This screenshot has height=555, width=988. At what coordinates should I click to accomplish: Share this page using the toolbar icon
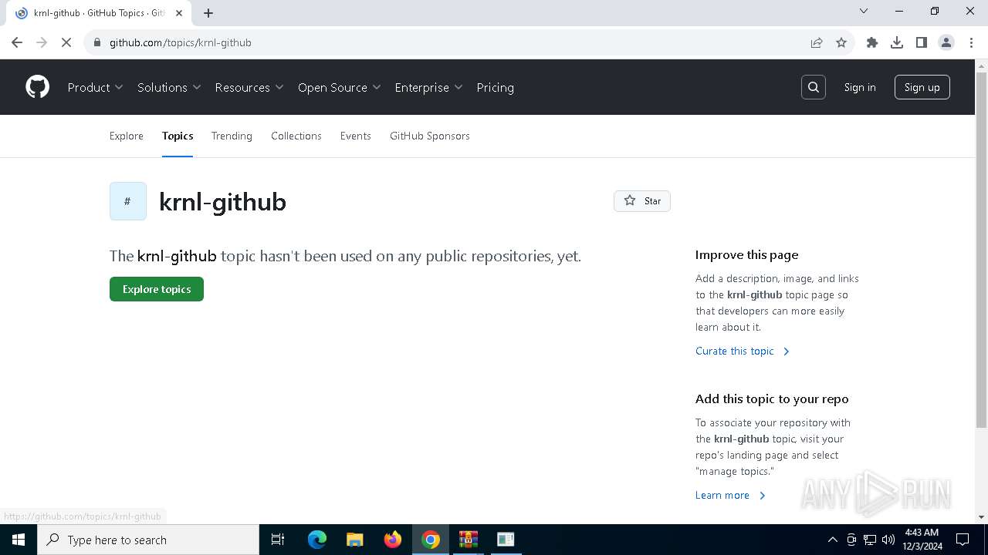[817, 42]
